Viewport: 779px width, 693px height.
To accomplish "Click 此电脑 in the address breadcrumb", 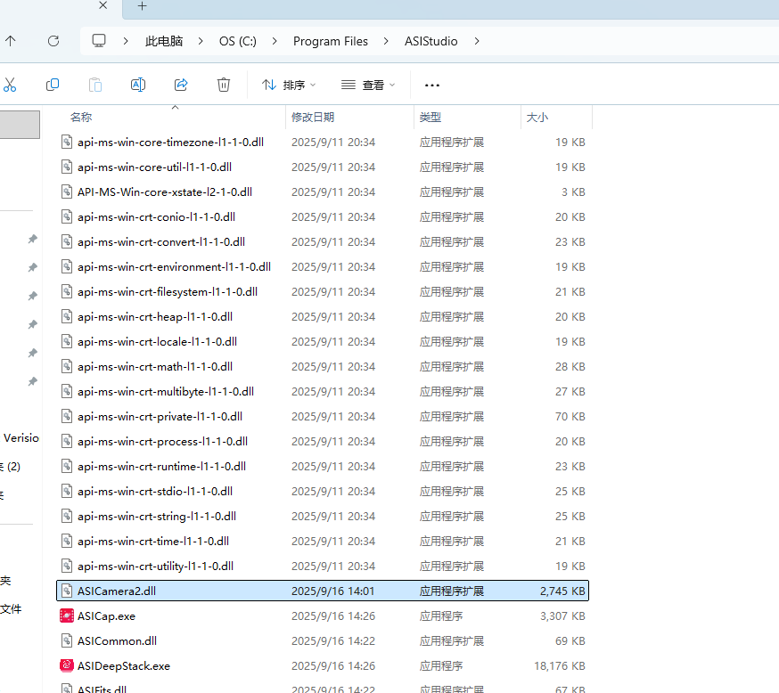I will (x=164, y=41).
